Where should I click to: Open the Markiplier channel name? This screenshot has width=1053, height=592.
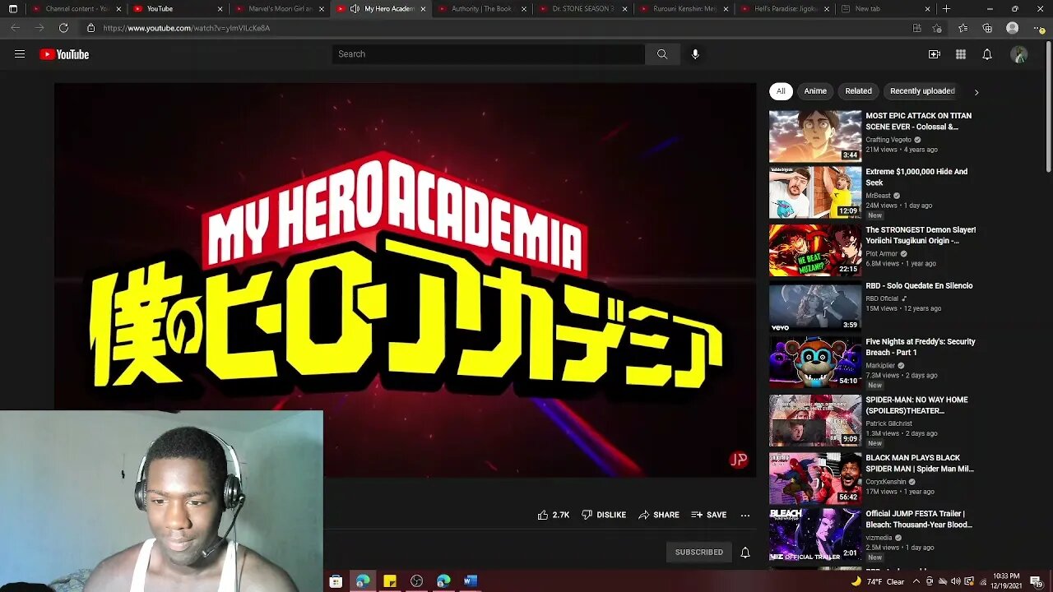879,366
